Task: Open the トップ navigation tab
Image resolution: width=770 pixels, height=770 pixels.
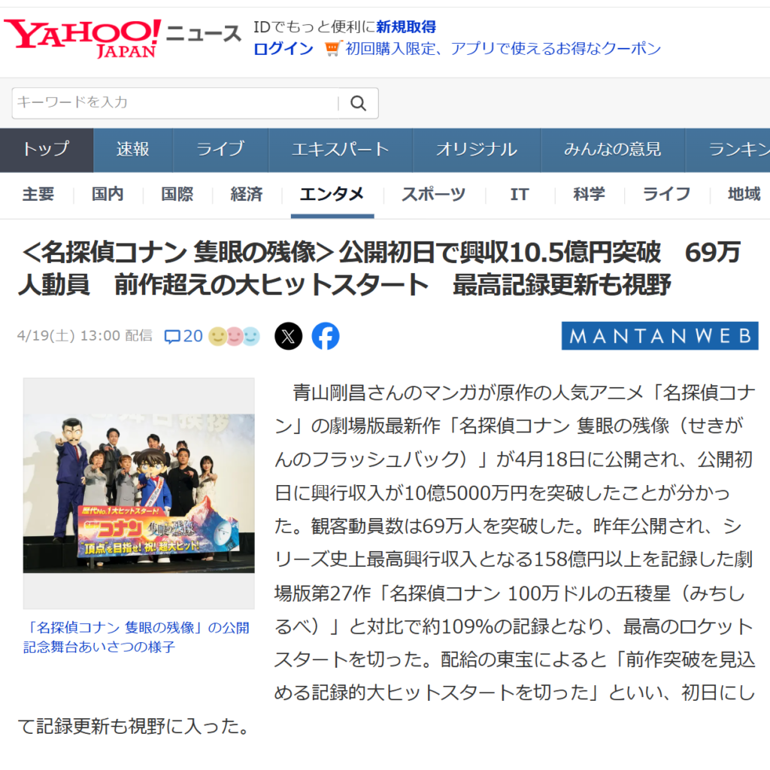Action: coord(47,150)
